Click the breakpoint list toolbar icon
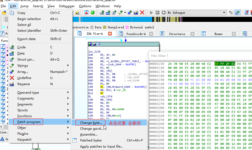The width and height of the screenshot is (252, 150). coord(246,13)
